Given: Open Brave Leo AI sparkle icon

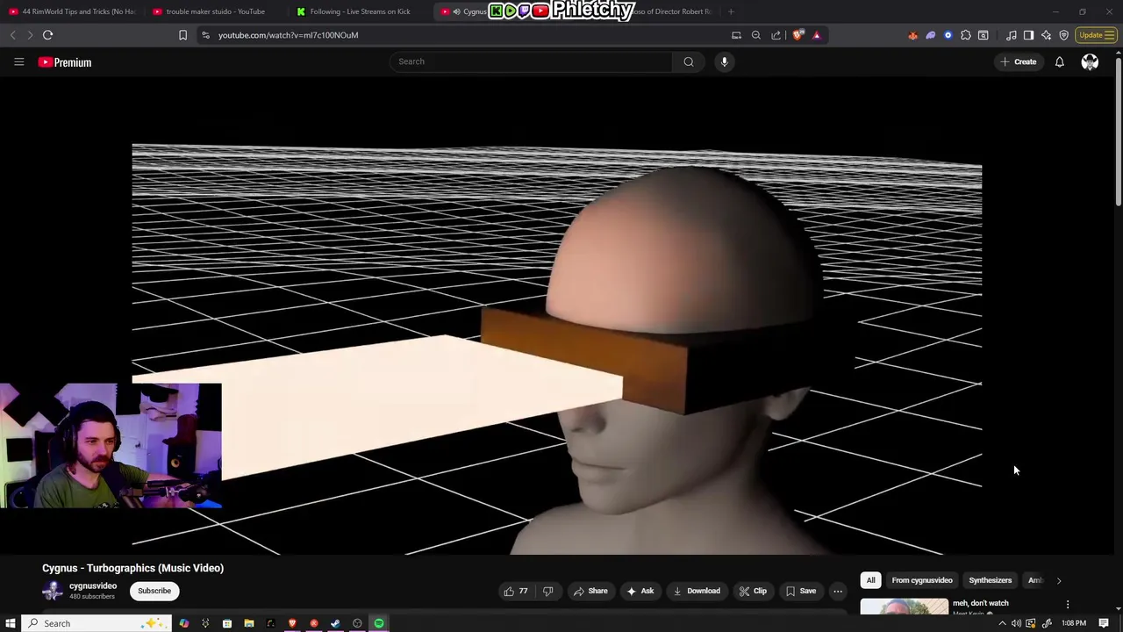Looking at the screenshot, I should 1046,35.
